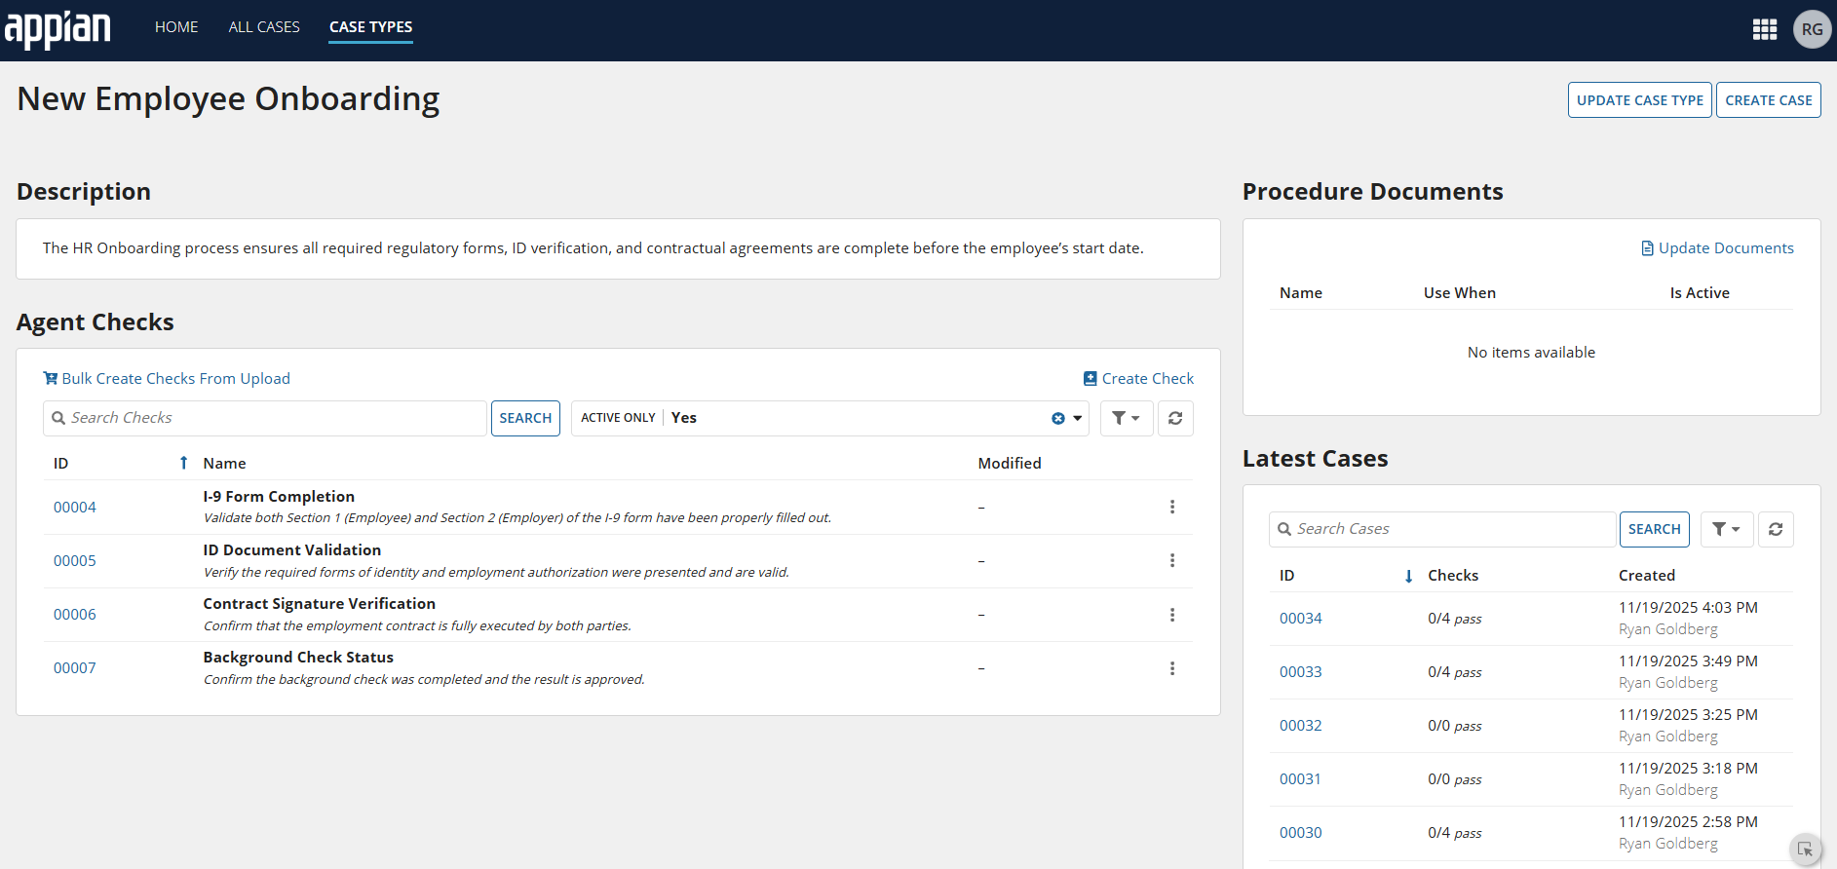Image resolution: width=1837 pixels, height=869 pixels.
Task: Open Latest Cases filter options dropdown
Action: (1726, 529)
